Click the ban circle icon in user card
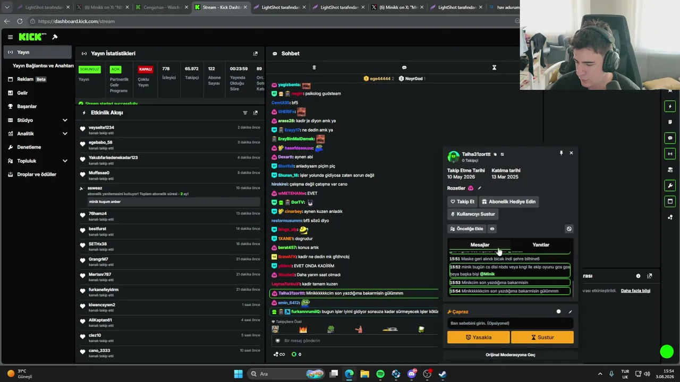This screenshot has width=680, height=382. (x=569, y=229)
